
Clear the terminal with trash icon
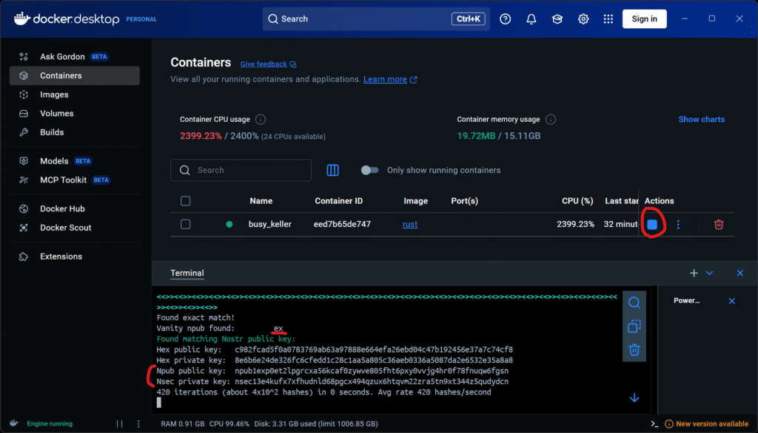634,350
